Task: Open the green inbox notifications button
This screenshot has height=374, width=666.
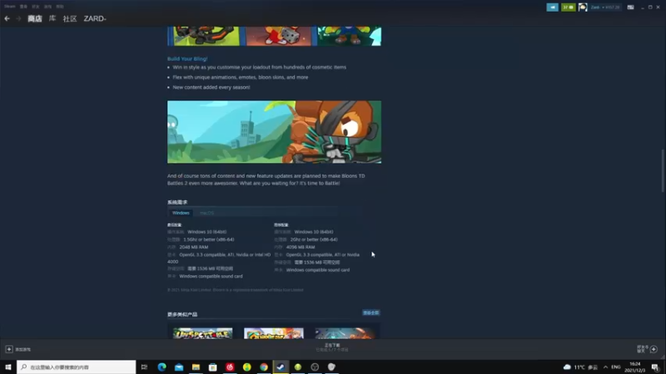Action: pos(568,7)
